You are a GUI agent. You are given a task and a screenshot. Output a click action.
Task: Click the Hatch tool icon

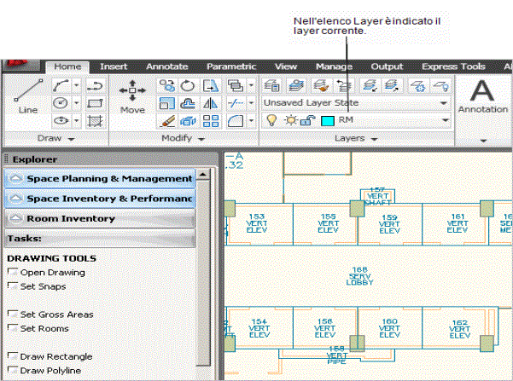click(96, 120)
